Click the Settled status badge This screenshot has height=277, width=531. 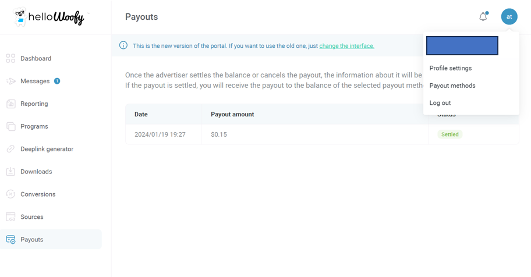tap(449, 134)
